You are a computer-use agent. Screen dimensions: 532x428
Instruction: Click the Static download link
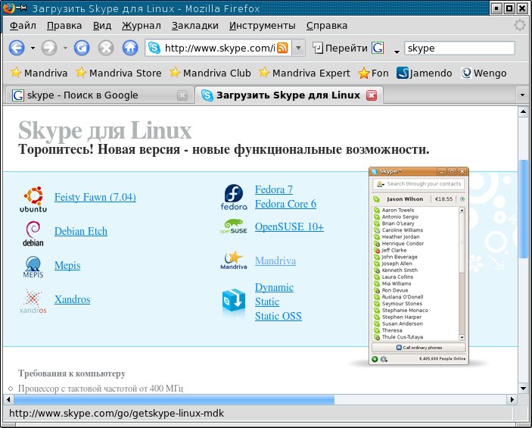[x=267, y=301]
